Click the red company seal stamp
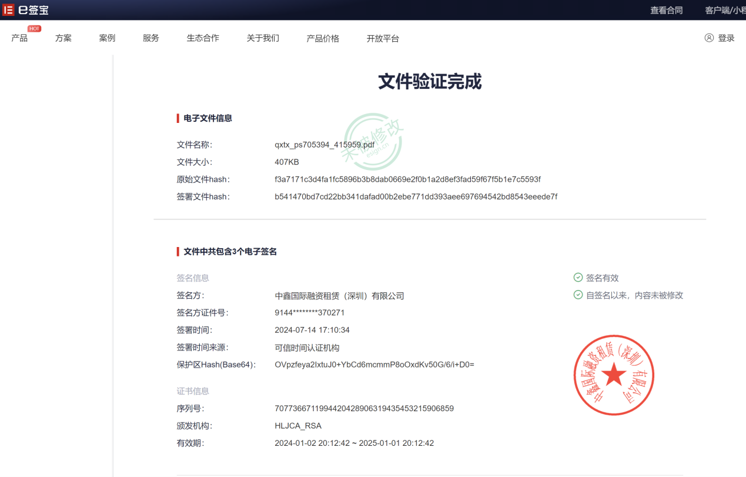This screenshot has height=477, width=746. point(613,375)
